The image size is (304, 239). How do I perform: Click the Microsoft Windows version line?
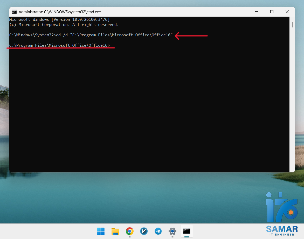[59, 19]
